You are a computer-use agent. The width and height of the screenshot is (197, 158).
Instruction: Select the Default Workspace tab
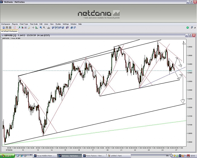(x=9, y=31)
